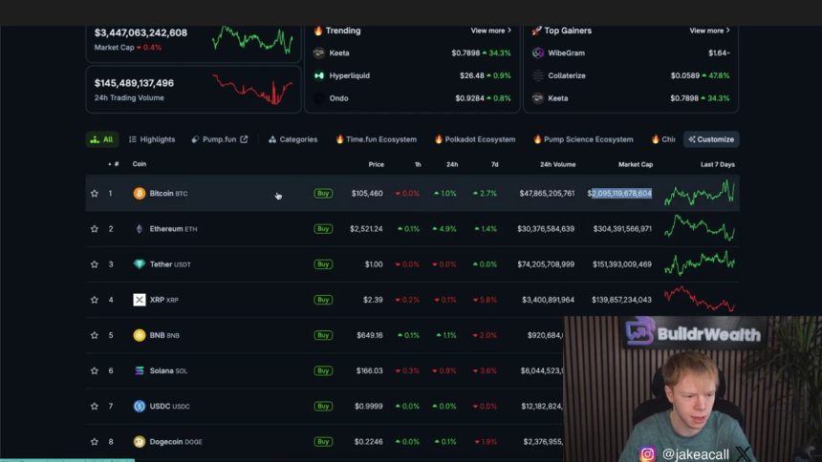Image resolution: width=822 pixels, height=462 pixels.
Task: Click the Tether coin logo icon
Action: [140, 264]
